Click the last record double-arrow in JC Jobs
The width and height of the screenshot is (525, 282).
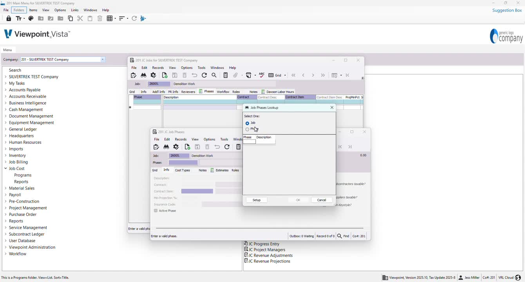coord(323,75)
